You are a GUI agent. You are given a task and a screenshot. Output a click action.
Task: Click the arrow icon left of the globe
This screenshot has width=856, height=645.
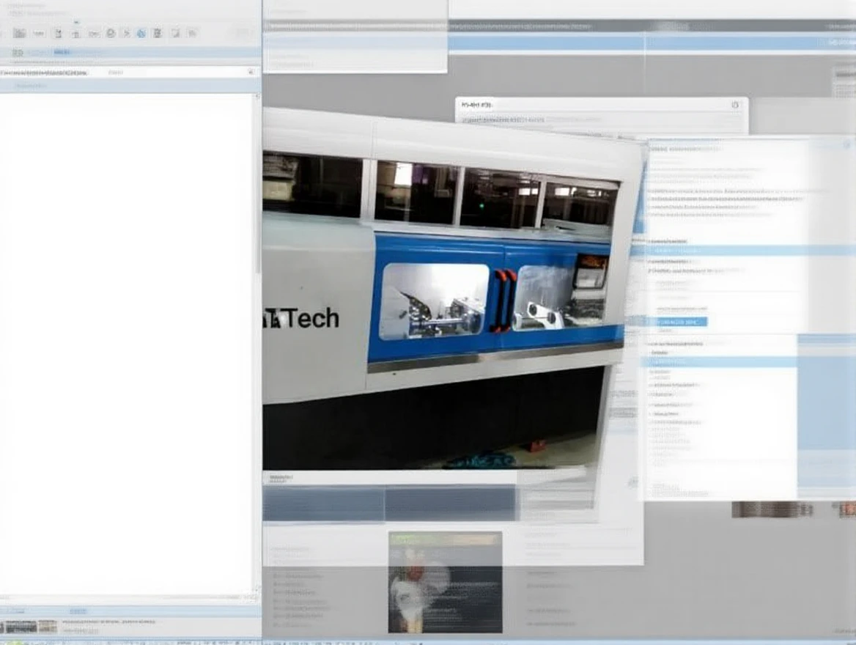coord(126,33)
